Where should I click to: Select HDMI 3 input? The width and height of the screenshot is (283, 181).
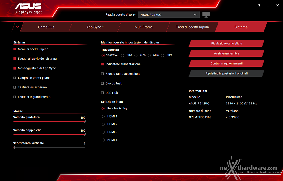(103, 132)
